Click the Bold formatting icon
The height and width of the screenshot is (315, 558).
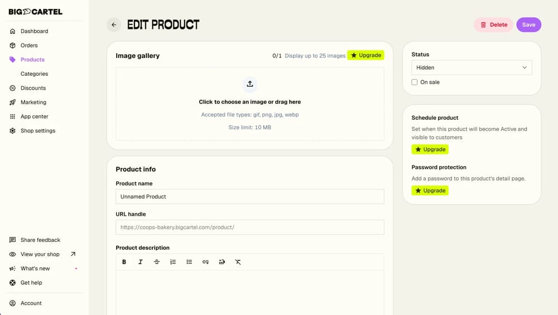click(124, 262)
